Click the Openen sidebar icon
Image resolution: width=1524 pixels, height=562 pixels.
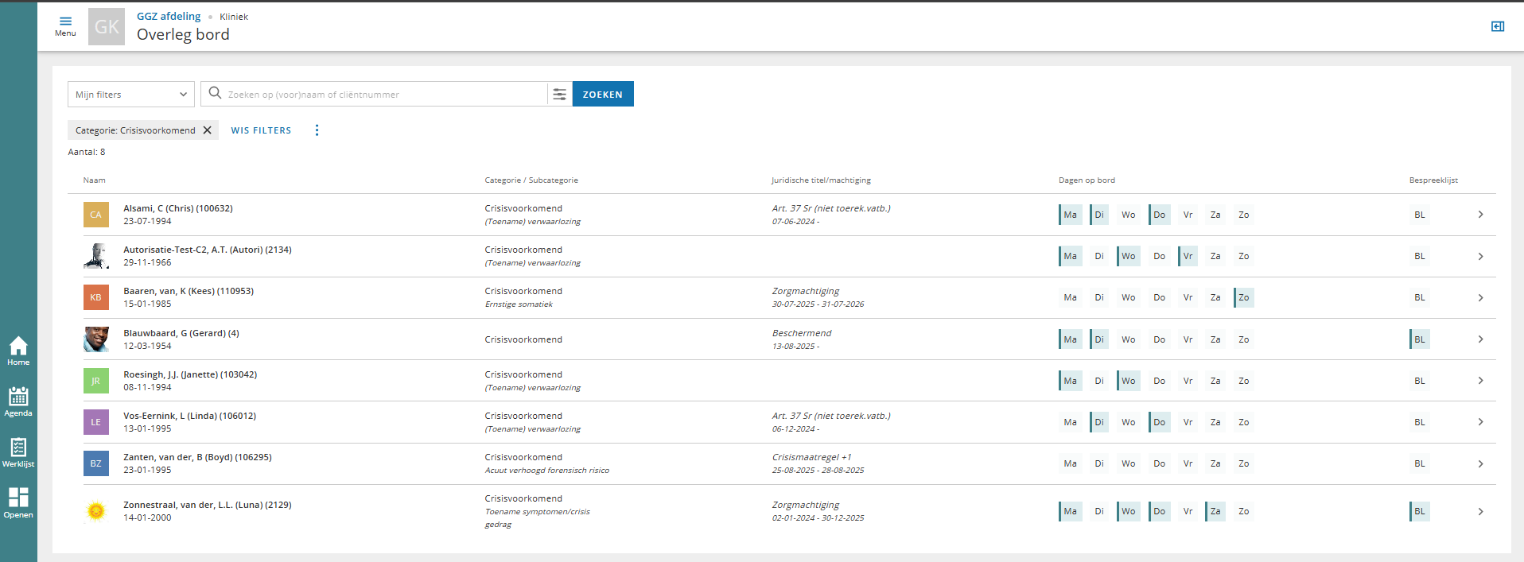(x=18, y=502)
